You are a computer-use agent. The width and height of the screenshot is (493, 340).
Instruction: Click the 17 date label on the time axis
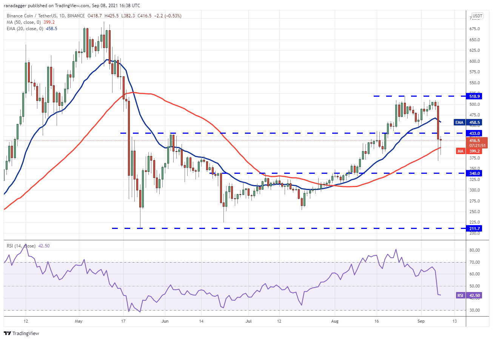click(123, 321)
